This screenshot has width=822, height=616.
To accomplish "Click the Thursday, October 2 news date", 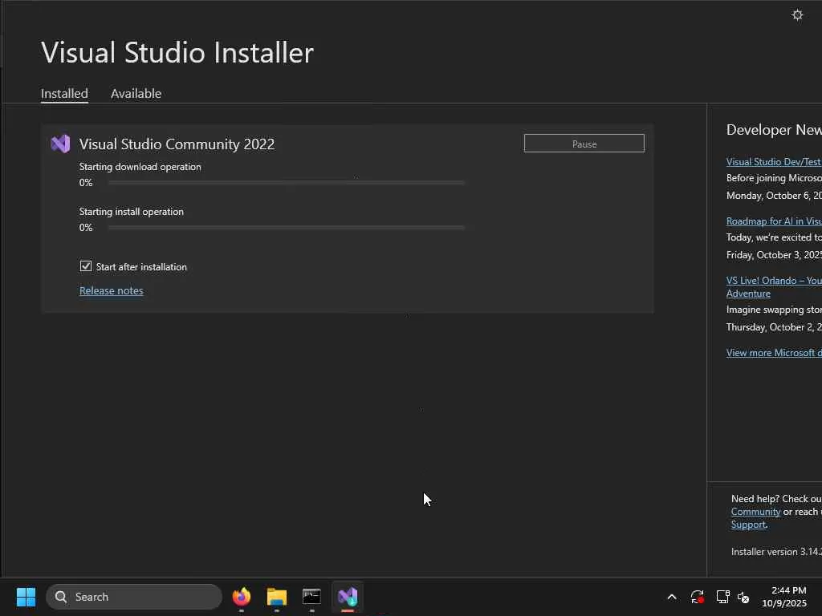I will pos(774,327).
